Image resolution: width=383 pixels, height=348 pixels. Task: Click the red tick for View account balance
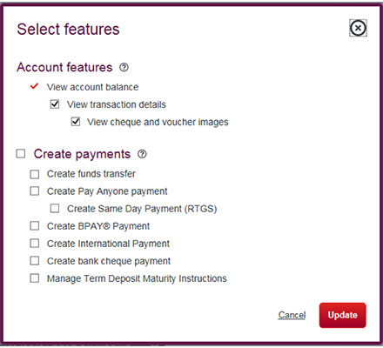pyautogui.click(x=34, y=86)
